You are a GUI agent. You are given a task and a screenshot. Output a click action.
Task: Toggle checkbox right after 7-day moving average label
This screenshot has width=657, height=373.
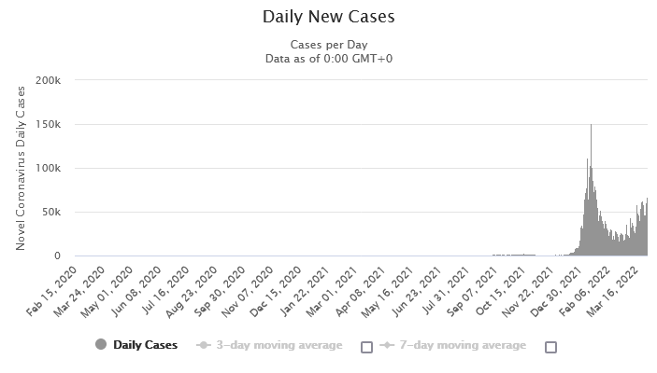[x=550, y=347]
